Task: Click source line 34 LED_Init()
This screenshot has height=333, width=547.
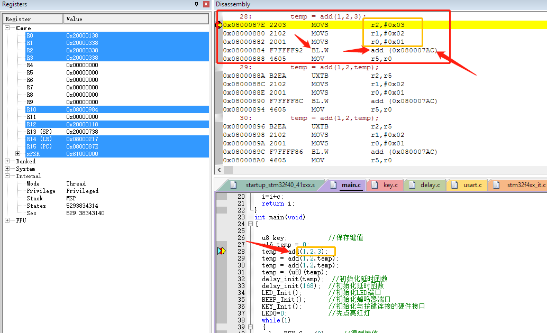Action: [281, 292]
